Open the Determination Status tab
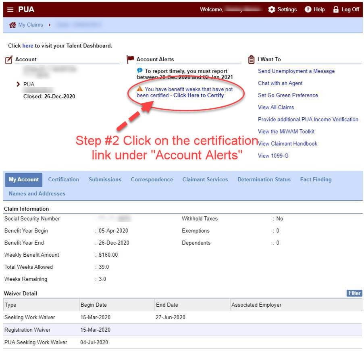This screenshot has width=364, height=351. 264,180
